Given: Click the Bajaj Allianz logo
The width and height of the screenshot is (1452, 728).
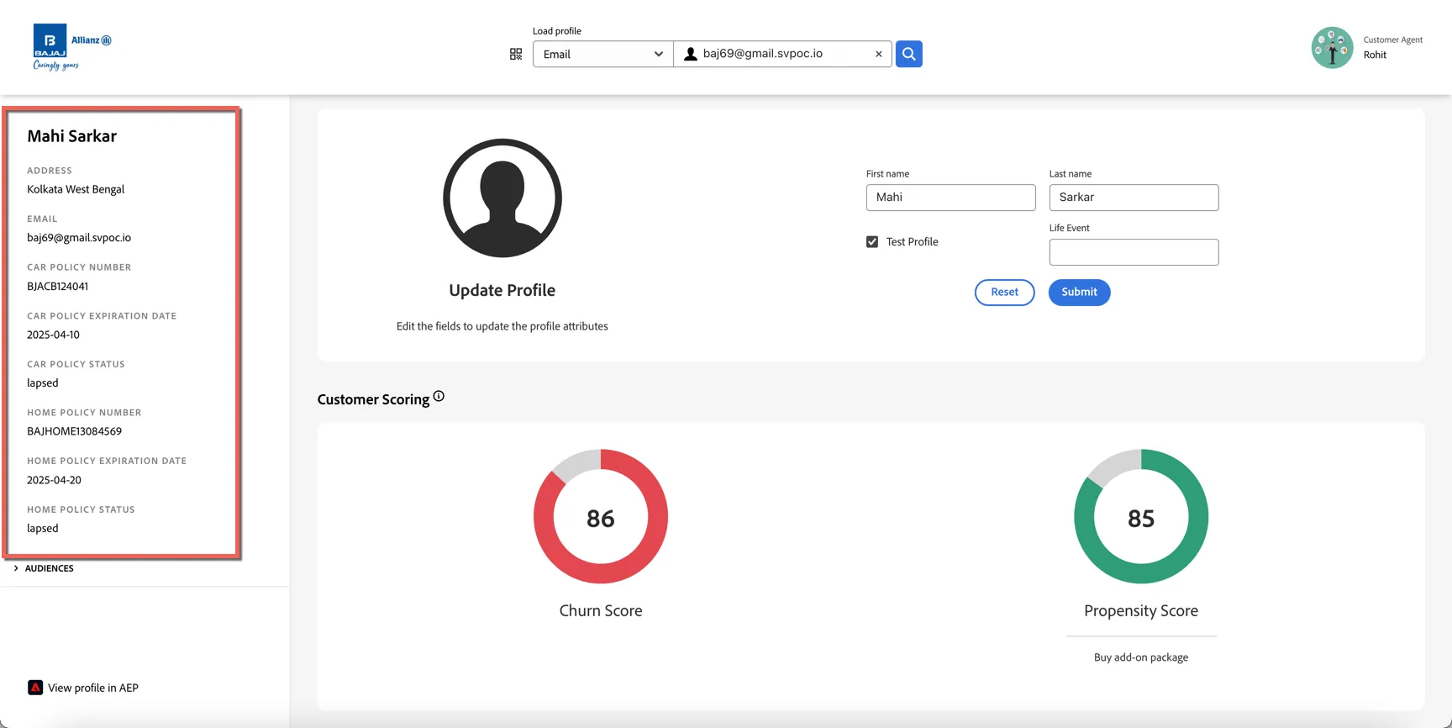Looking at the screenshot, I should click(x=71, y=47).
